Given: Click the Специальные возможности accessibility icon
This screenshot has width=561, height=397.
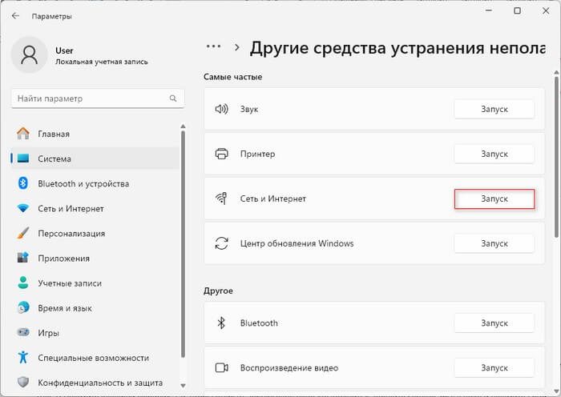Looking at the screenshot, I should click(23, 358).
